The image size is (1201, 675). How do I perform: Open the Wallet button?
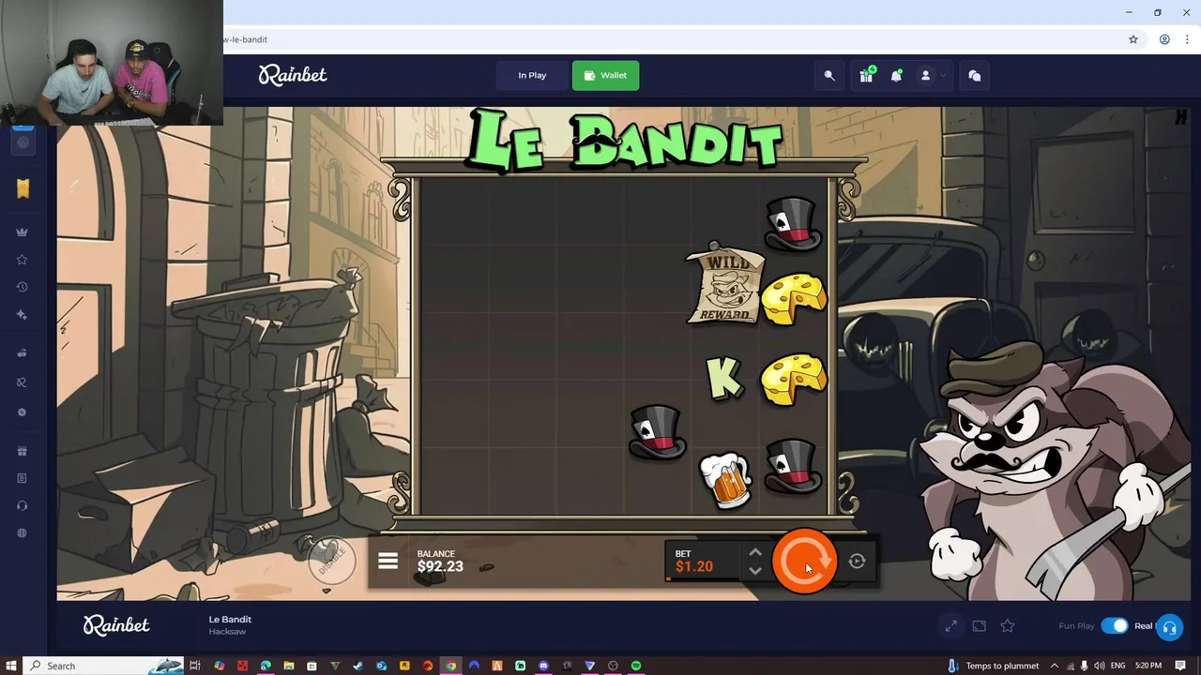(605, 76)
